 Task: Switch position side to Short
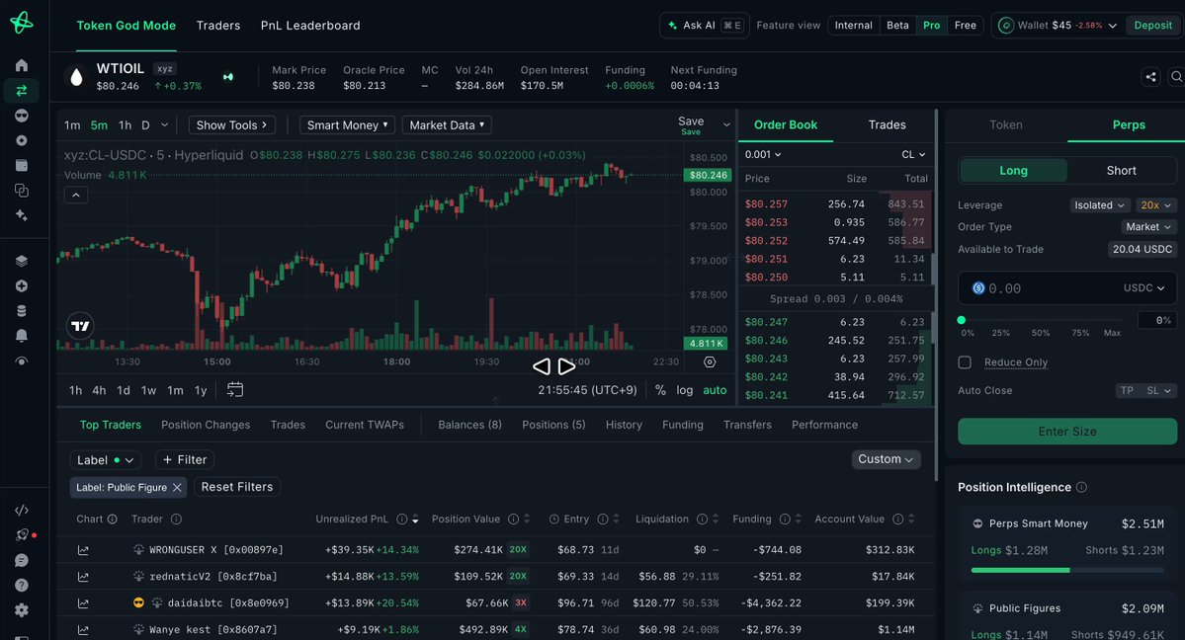[1121, 171]
